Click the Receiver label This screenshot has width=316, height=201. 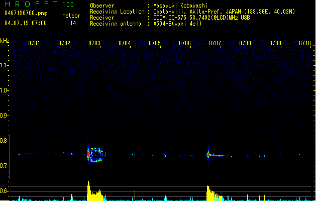tap(102, 18)
